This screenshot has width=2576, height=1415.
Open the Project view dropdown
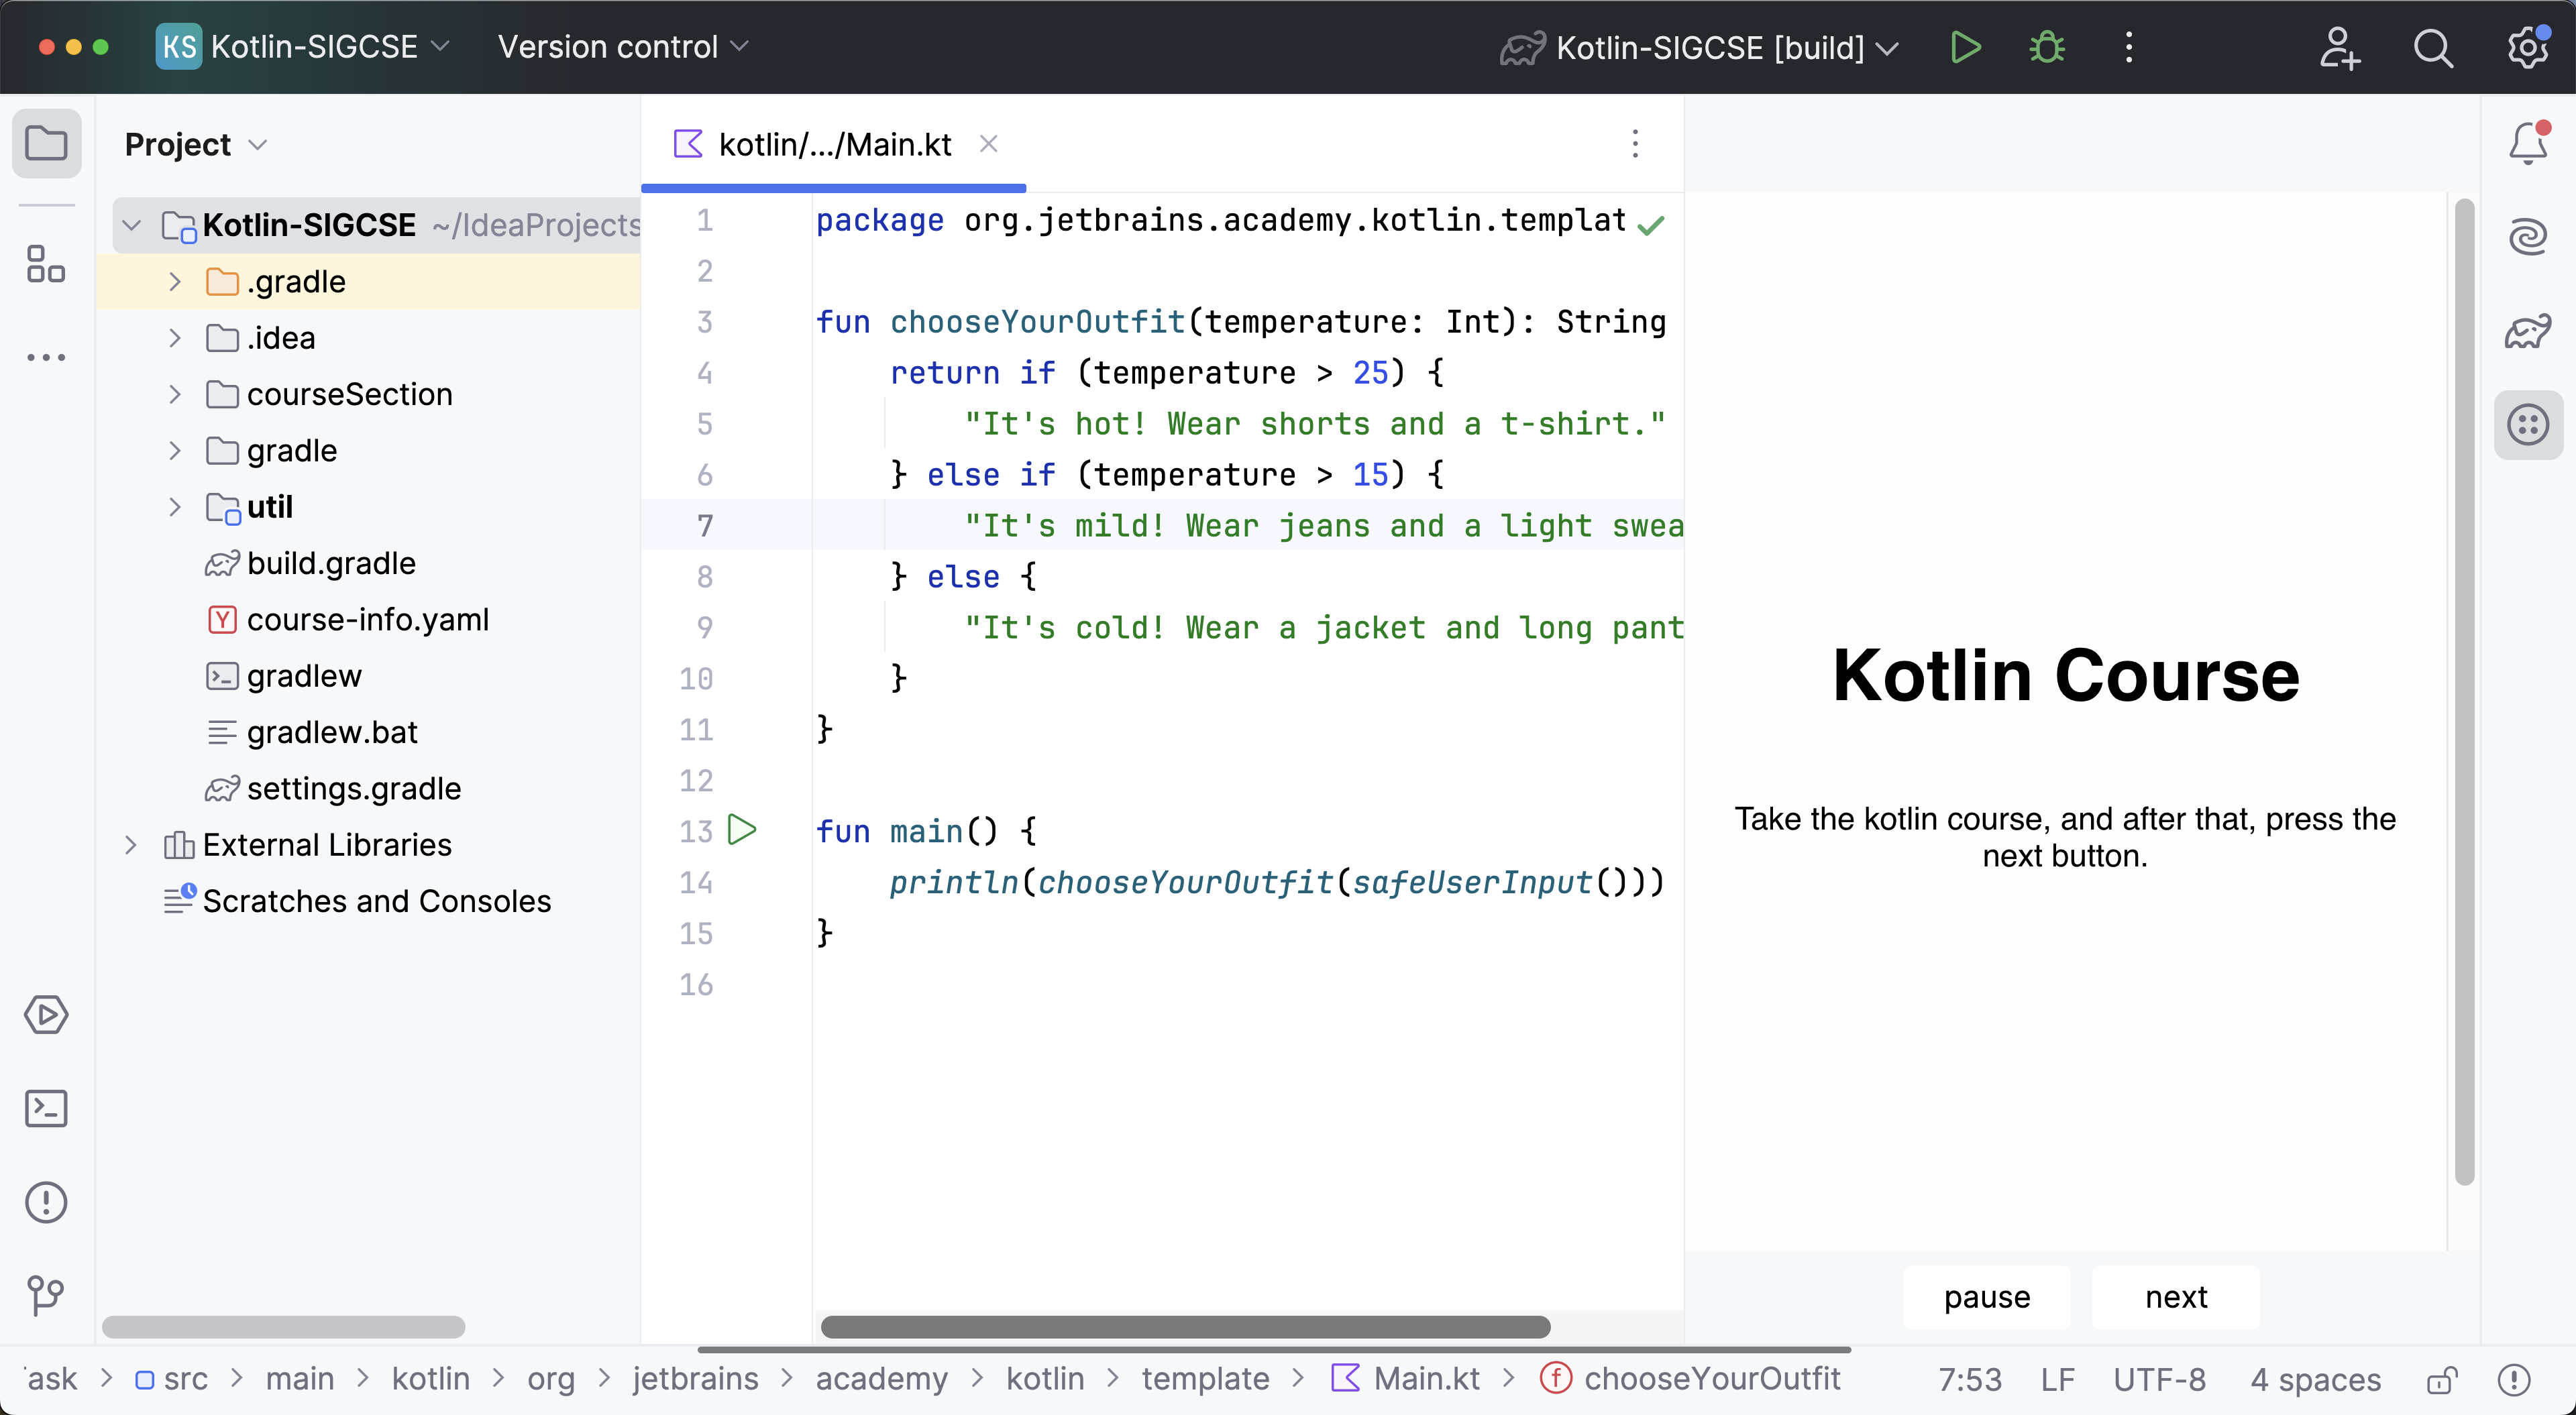point(196,145)
